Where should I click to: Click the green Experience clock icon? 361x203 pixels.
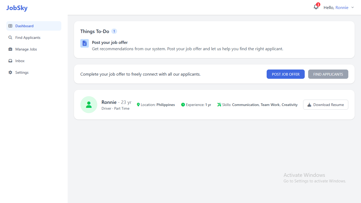(x=183, y=105)
